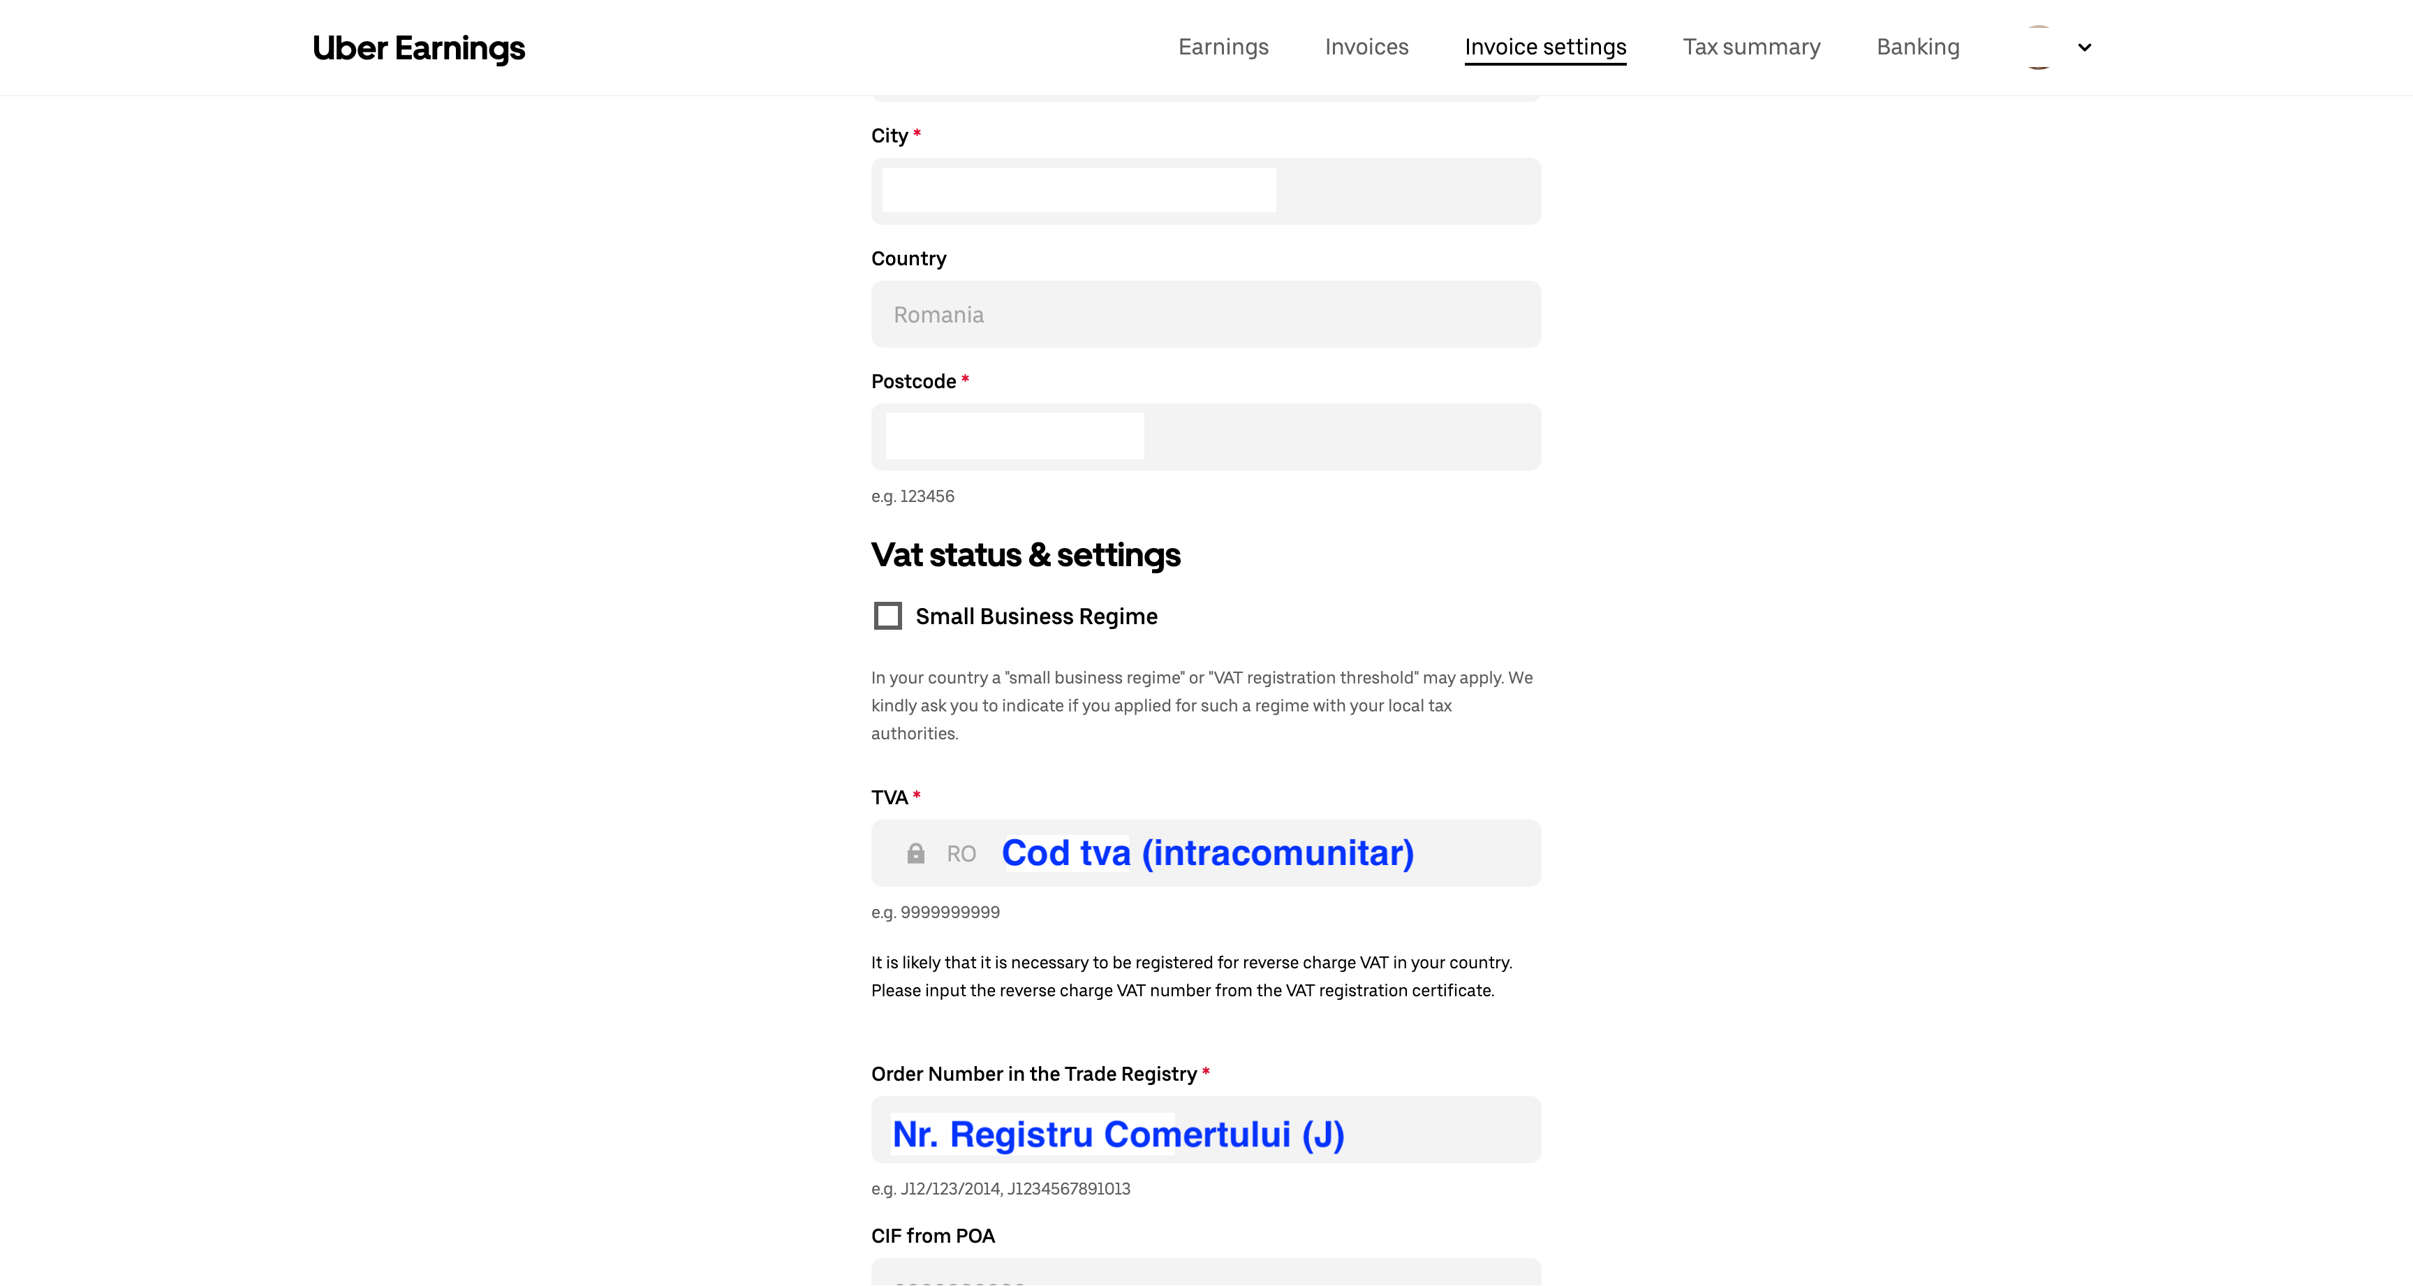Image resolution: width=2413 pixels, height=1286 pixels.
Task: Tick the Small Business Regime checkbox
Action: click(x=887, y=616)
